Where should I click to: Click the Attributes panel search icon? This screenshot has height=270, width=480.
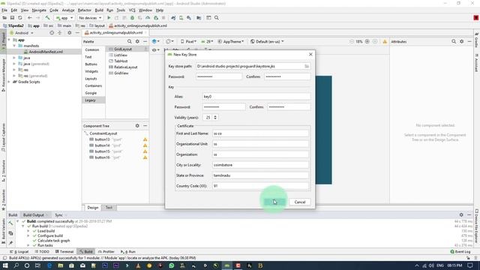pyautogui.click(x=454, y=41)
